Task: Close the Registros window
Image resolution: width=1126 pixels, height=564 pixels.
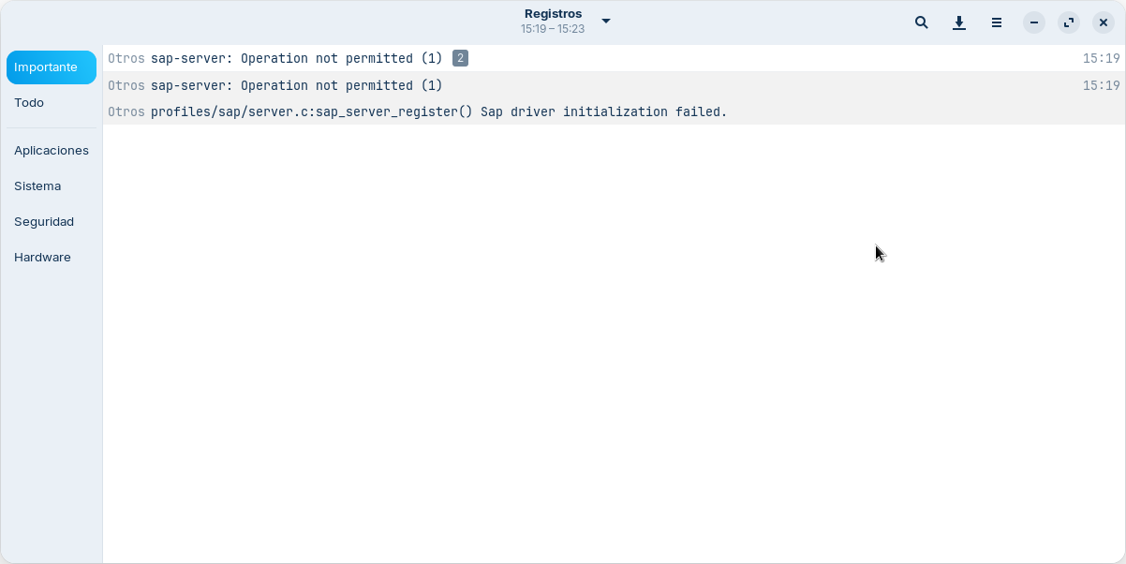Action: (1104, 22)
